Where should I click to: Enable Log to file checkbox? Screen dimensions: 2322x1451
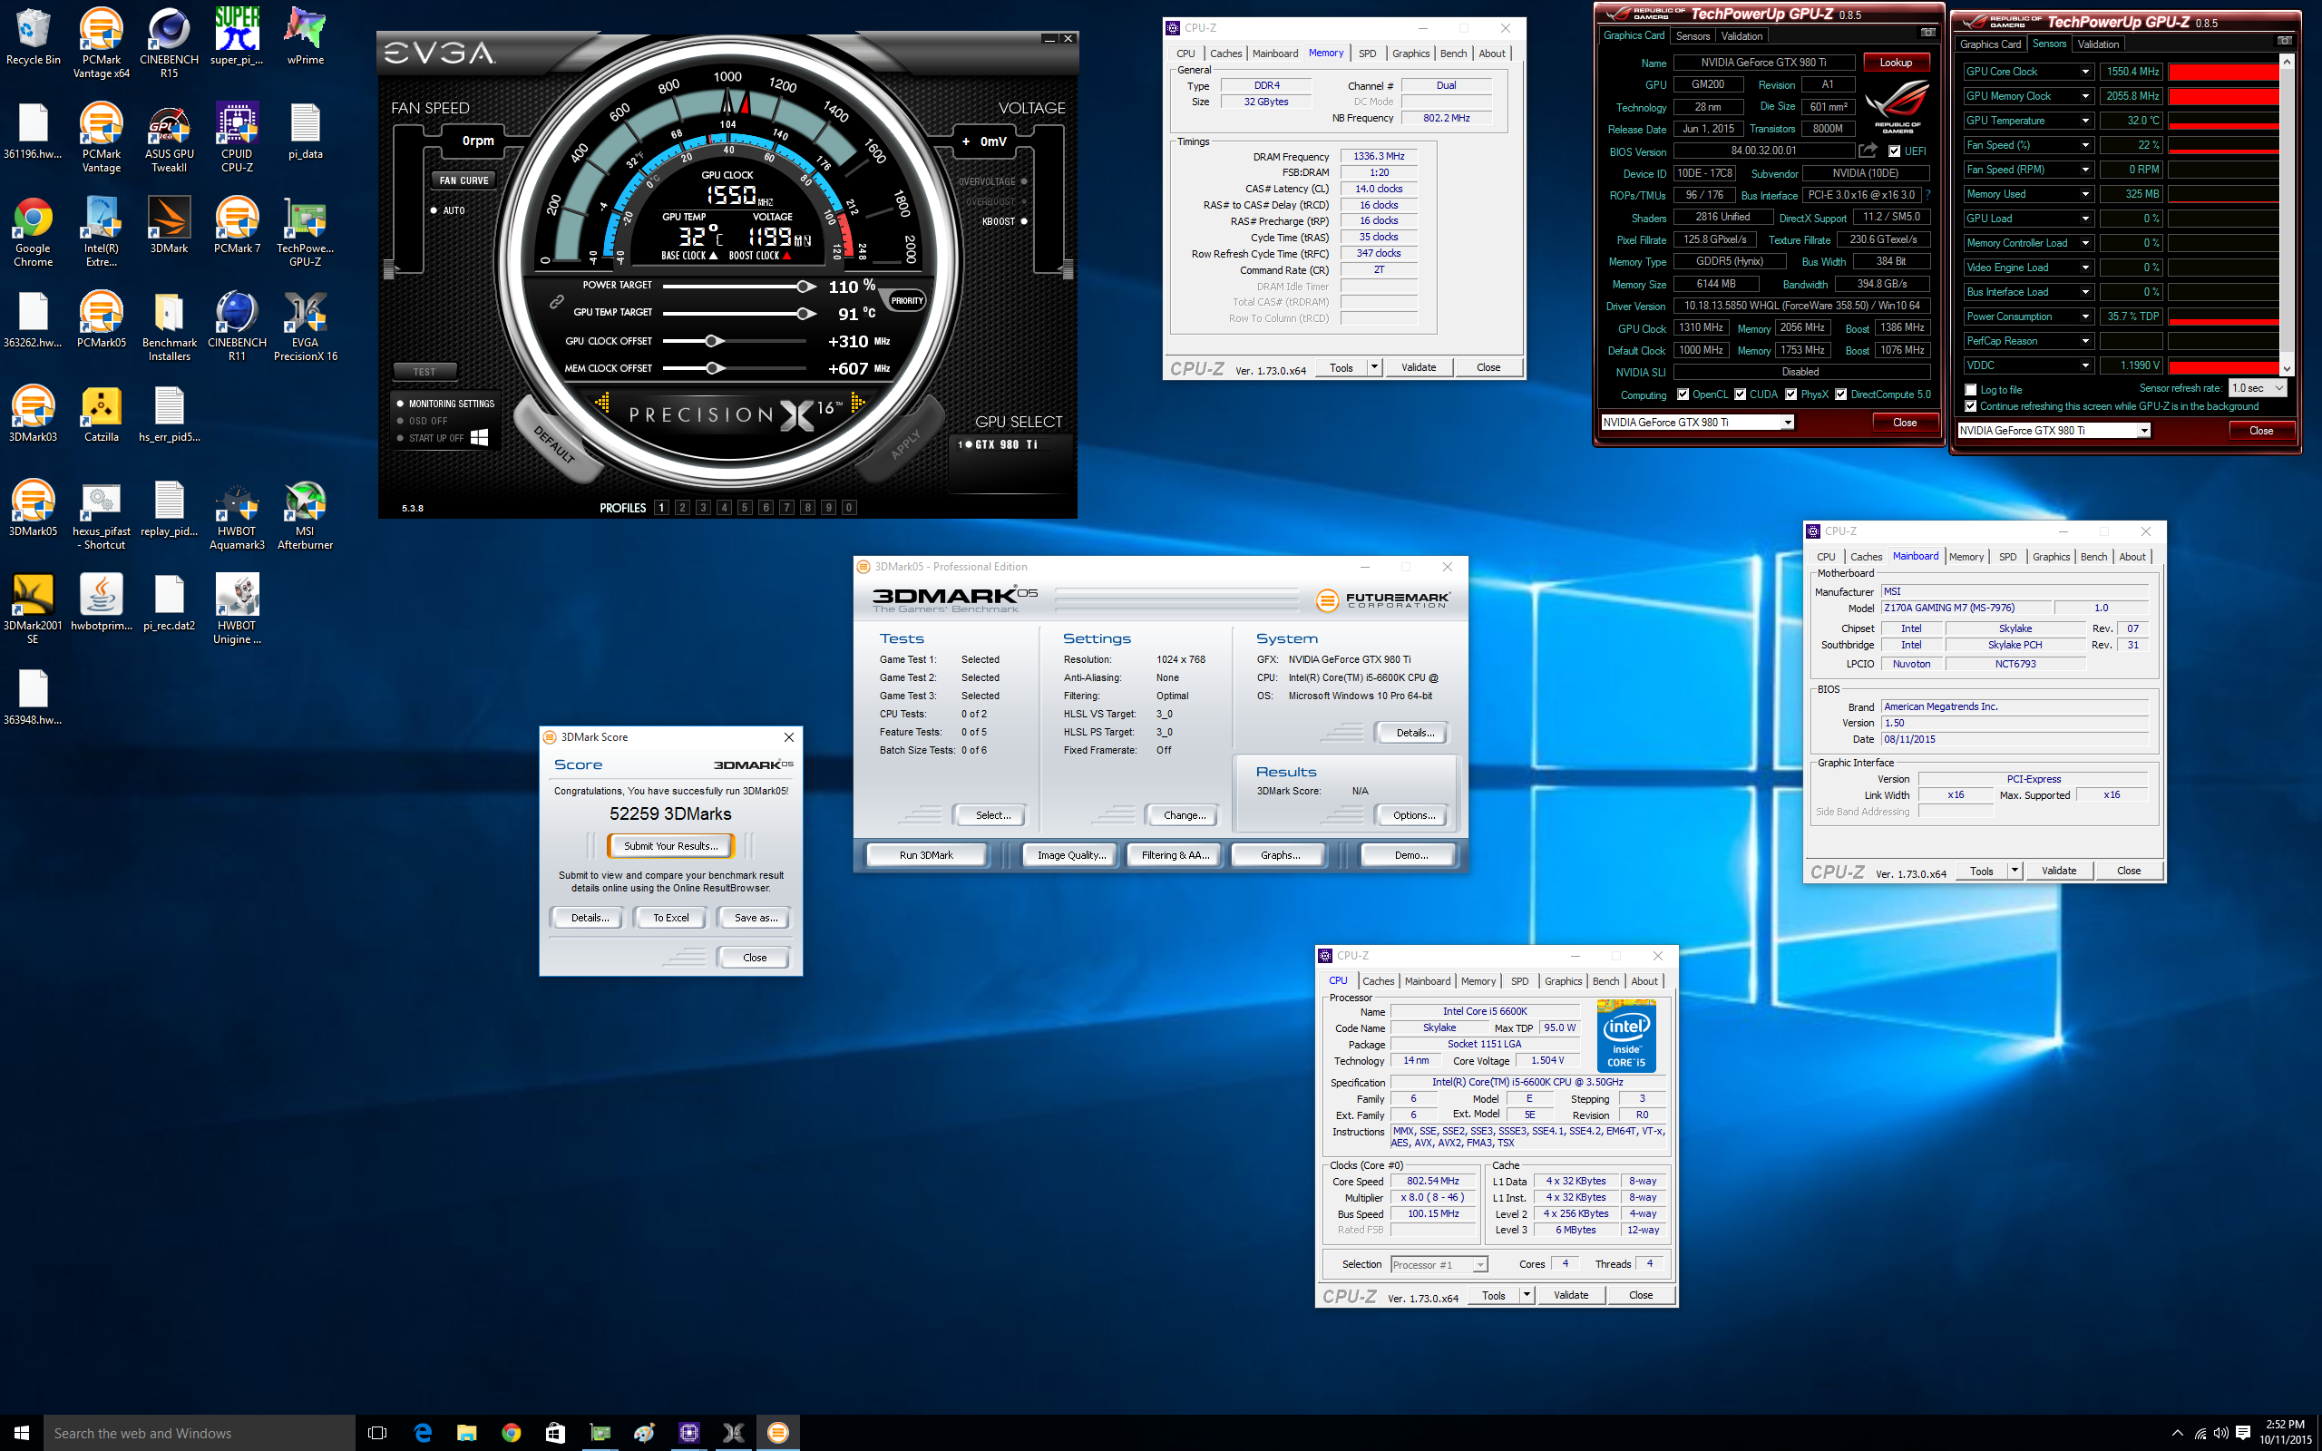point(1971,390)
